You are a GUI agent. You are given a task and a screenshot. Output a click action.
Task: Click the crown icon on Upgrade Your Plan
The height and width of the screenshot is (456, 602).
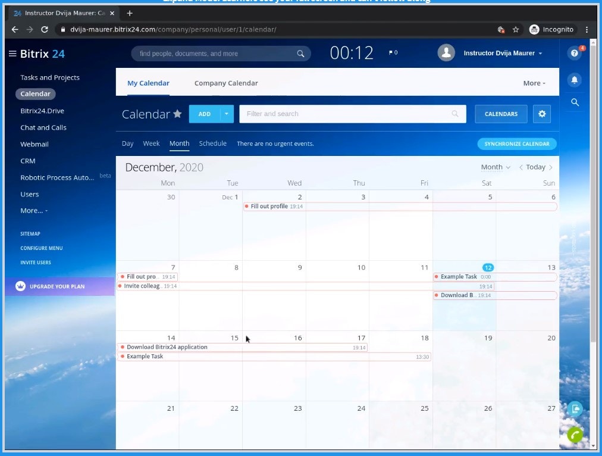[20, 286]
